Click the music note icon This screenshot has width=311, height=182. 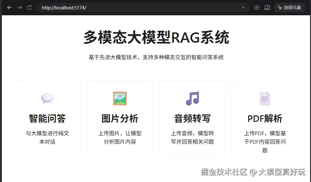tap(192, 98)
